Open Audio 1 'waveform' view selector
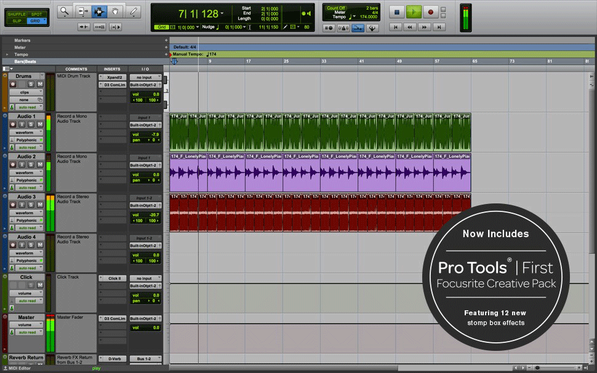The height and width of the screenshot is (373, 597). pos(26,133)
